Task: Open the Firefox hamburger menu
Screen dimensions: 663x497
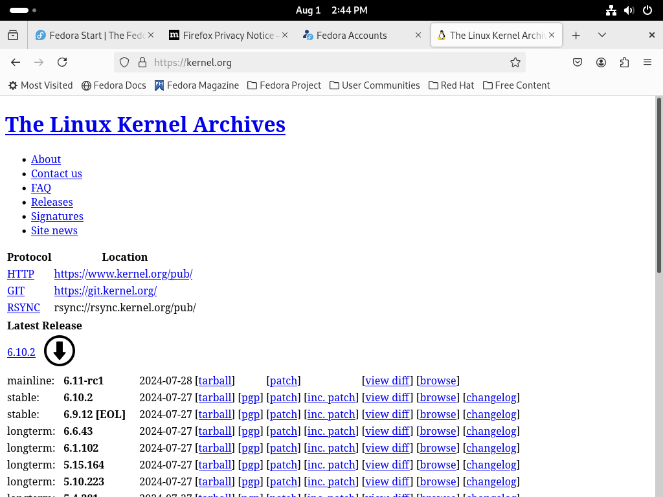Action: click(647, 63)
